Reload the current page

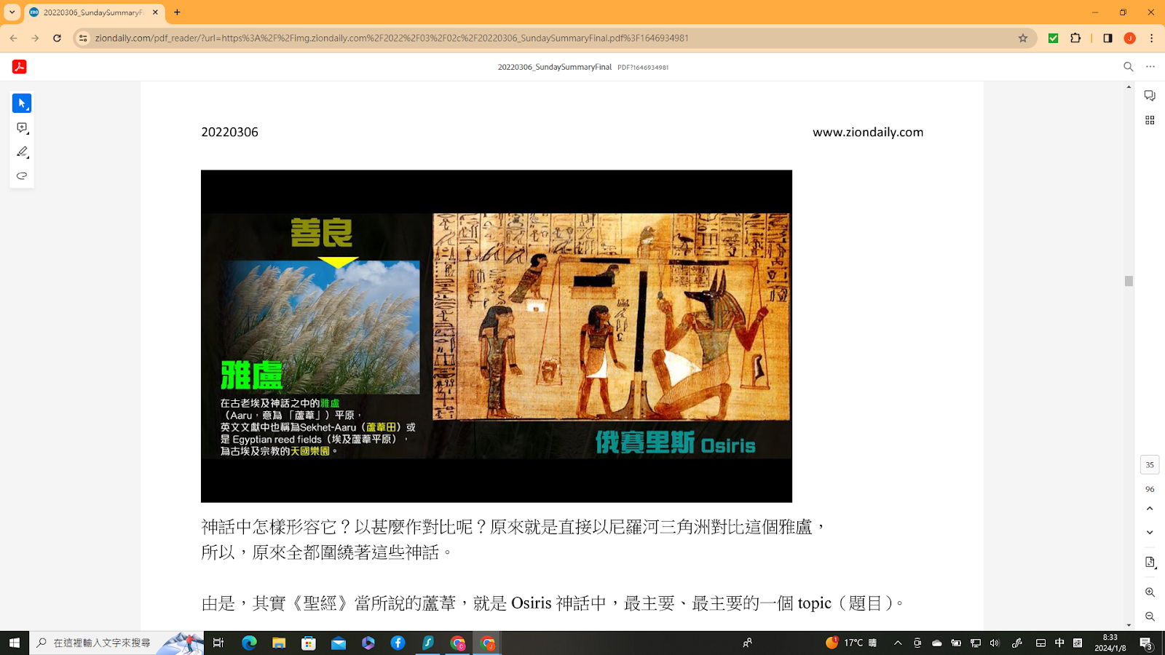coord(57,38)
